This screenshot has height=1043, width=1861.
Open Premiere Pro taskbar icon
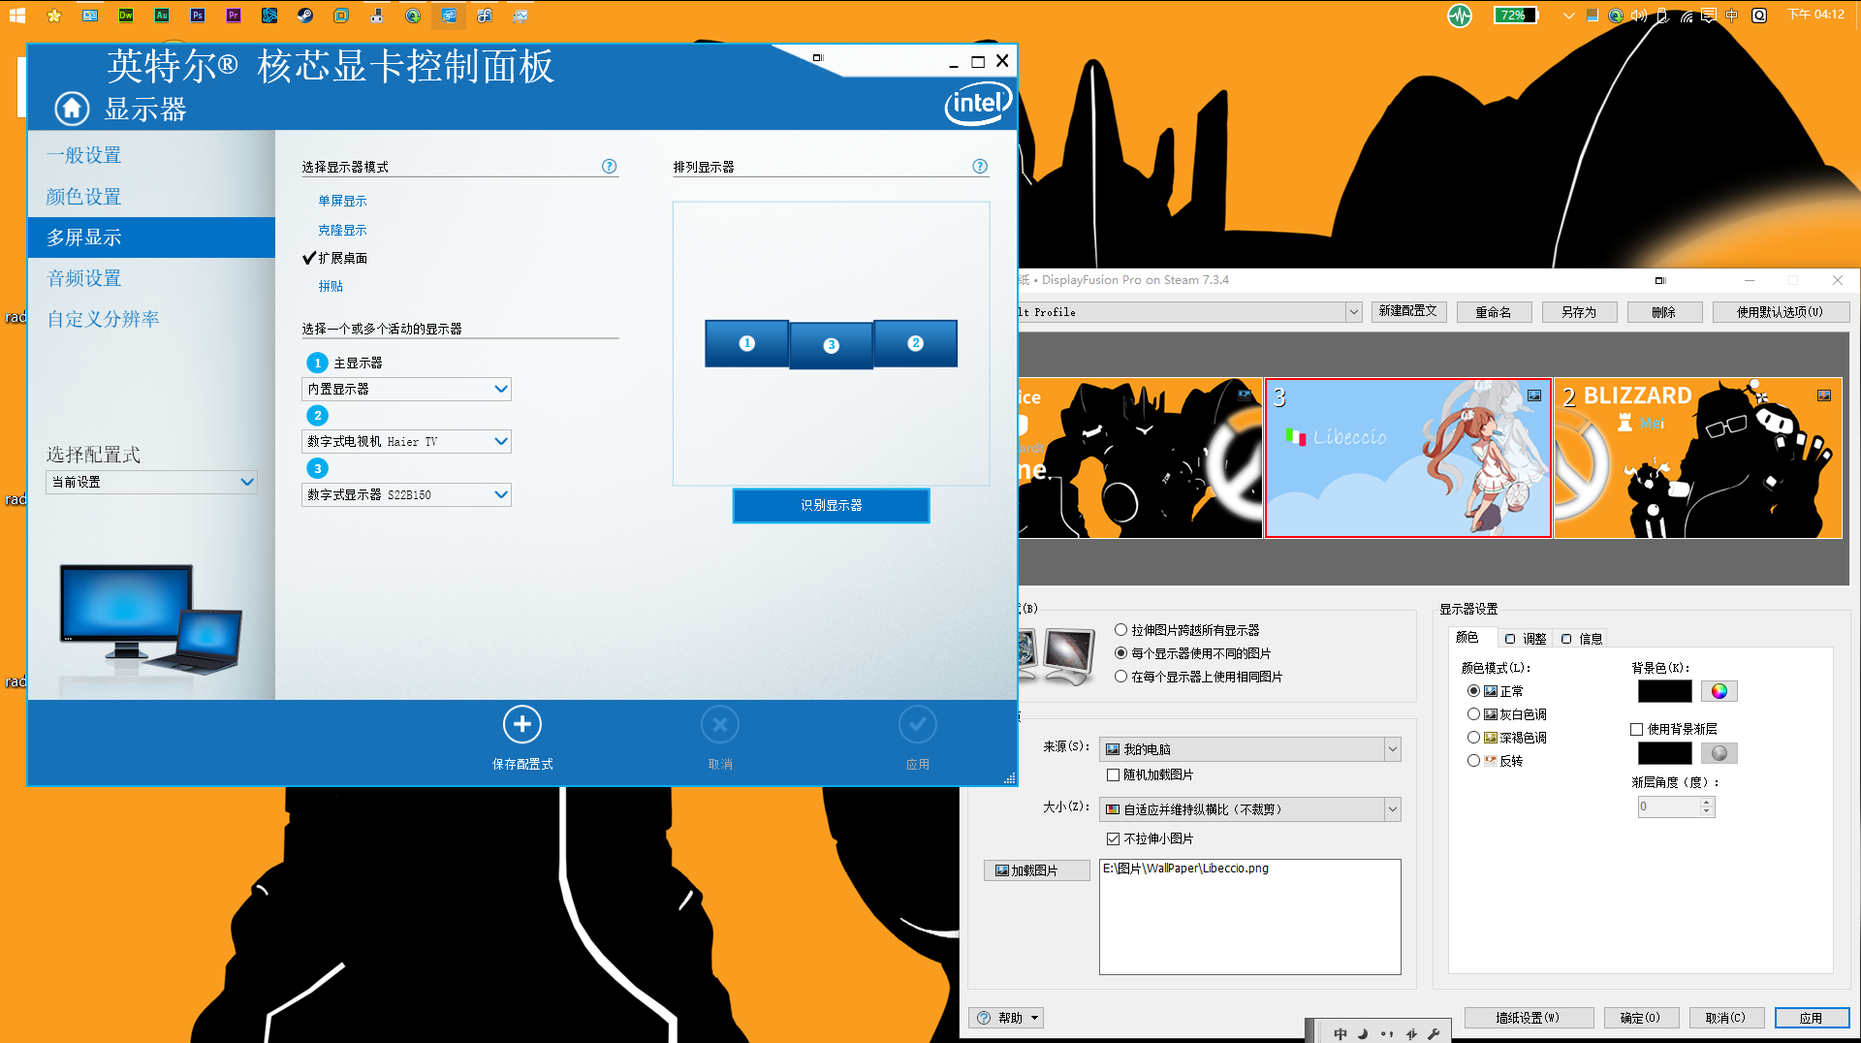[234, 15]
